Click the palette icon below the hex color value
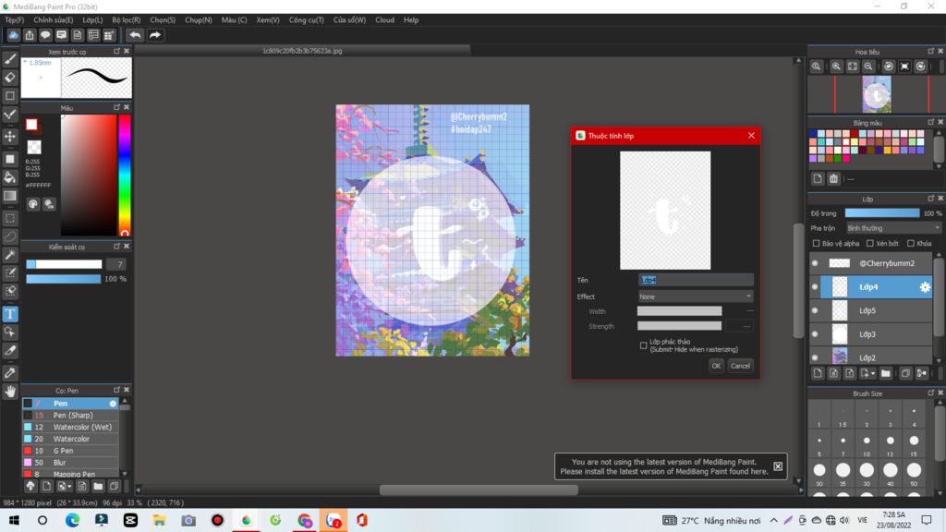The image size is (946, 532). 32,204
